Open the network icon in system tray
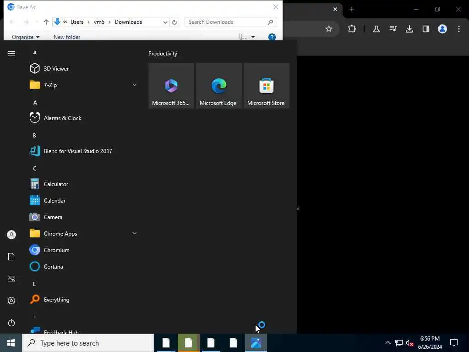 pos(399,343)
